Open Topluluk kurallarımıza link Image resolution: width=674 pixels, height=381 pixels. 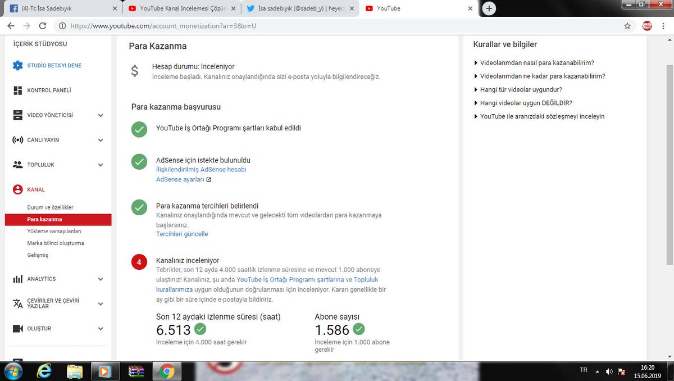tap(267, 284)
